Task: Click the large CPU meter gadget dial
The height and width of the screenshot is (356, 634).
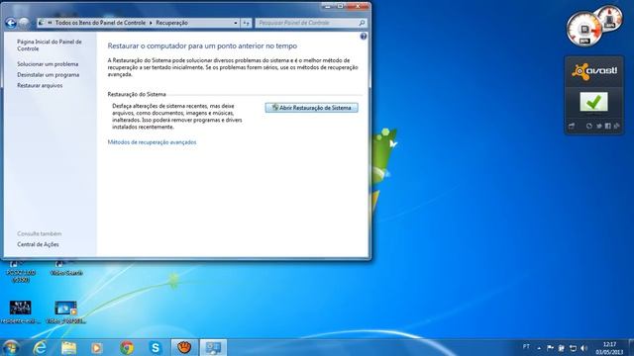Action: (583, 29)
